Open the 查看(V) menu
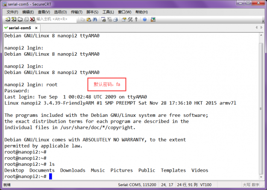Image resolution: width=267 pixels, height=190 pixels. click(x=44, y=12)
